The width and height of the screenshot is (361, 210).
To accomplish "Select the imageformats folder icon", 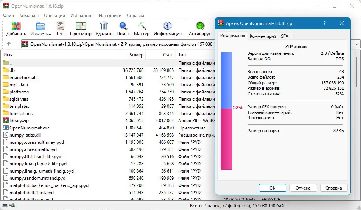I will [x=6, y=77].
